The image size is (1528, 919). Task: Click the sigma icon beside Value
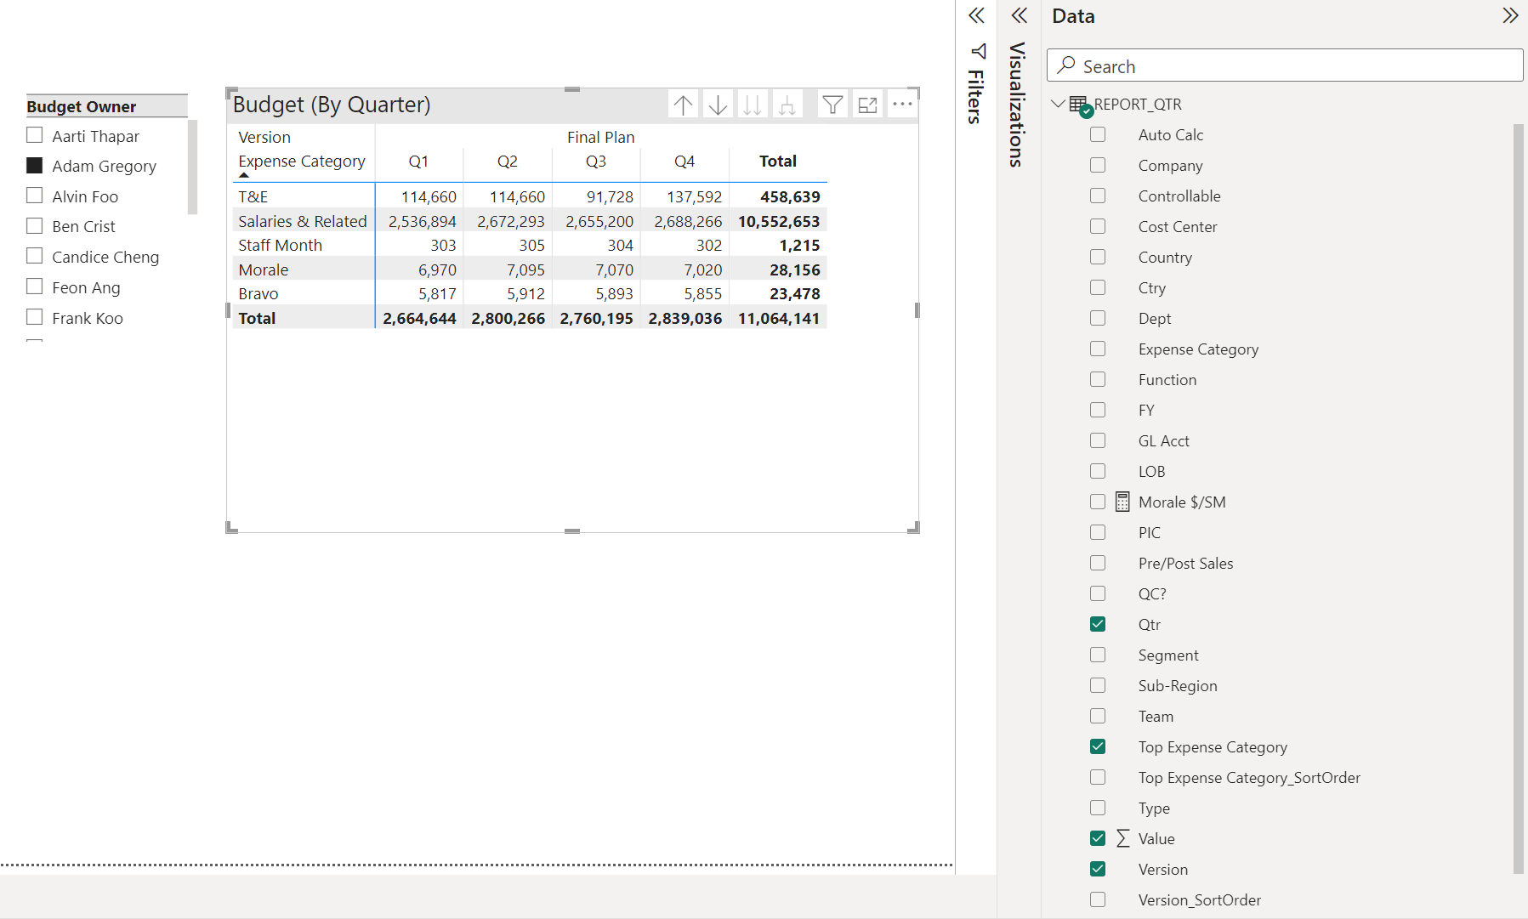point(1122,838)
